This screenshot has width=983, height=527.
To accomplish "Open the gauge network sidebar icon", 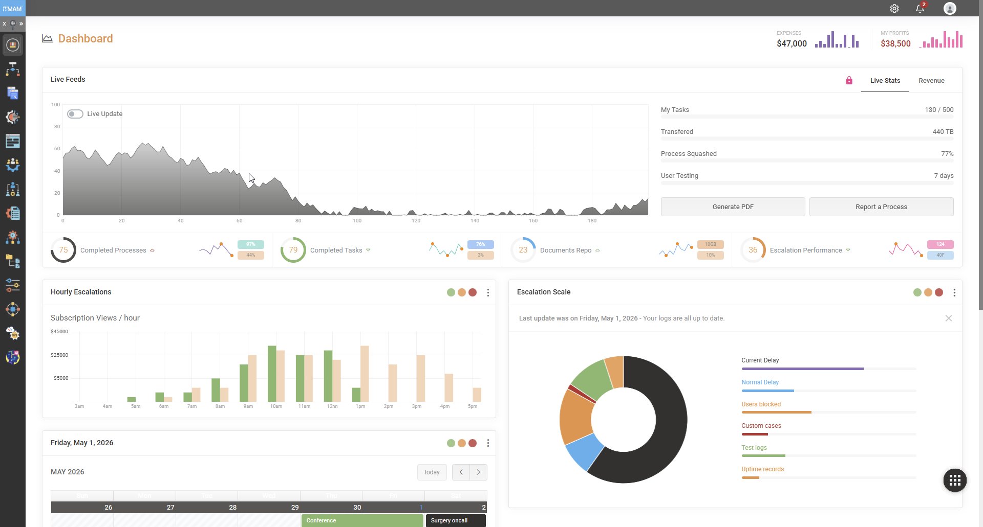I will coord(13,237).
